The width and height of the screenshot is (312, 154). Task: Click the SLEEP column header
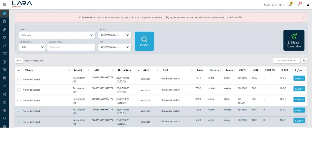point(285,70)
